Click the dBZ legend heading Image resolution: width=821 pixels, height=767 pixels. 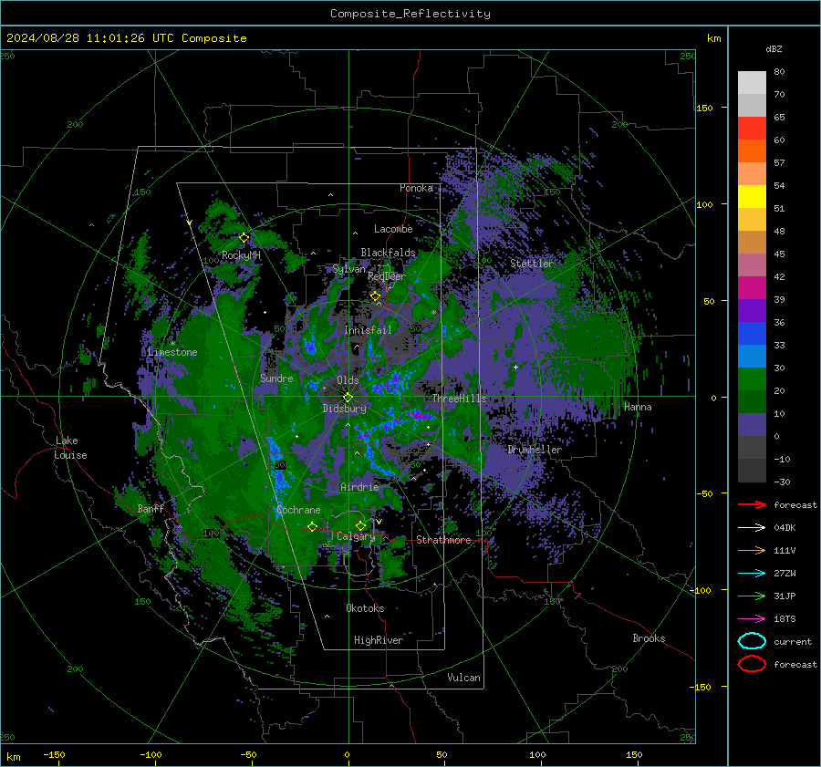click(774, 49)
